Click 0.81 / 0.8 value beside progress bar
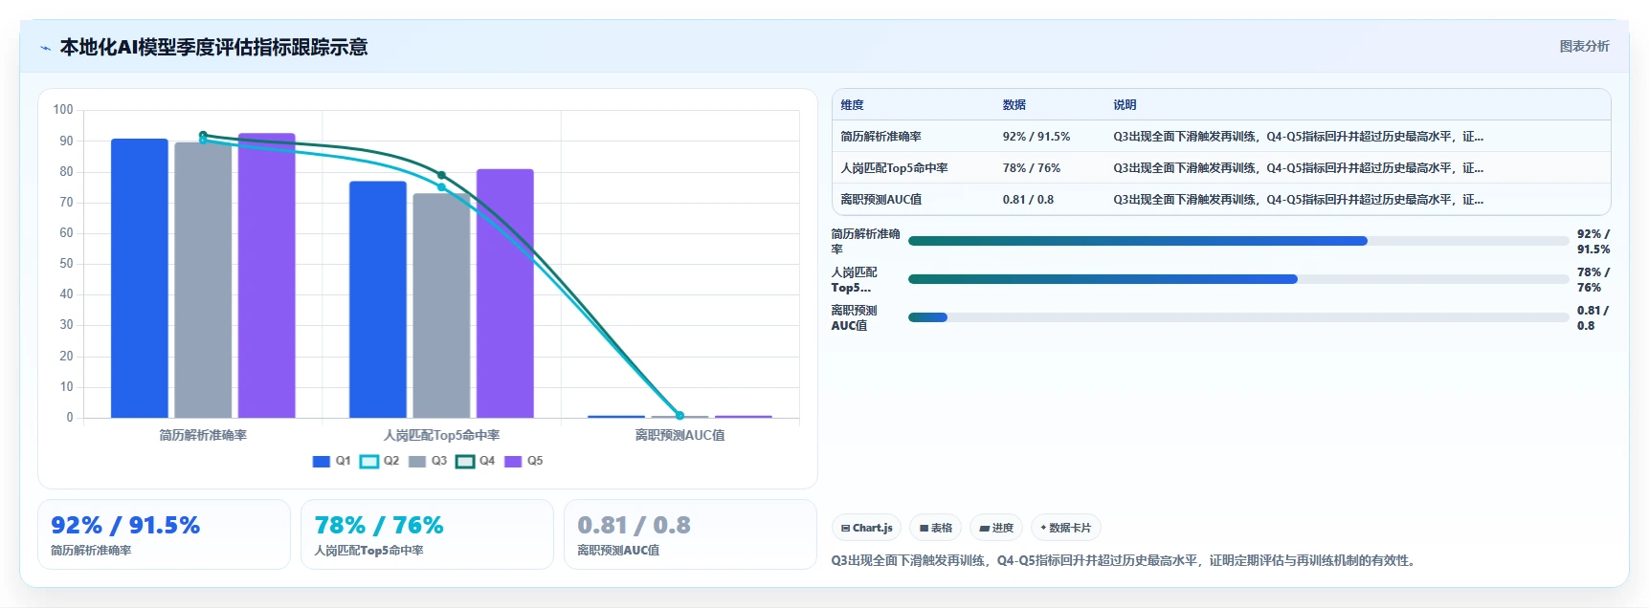Viewport: 1649px width, 608px height. [x=1593, y=317]
